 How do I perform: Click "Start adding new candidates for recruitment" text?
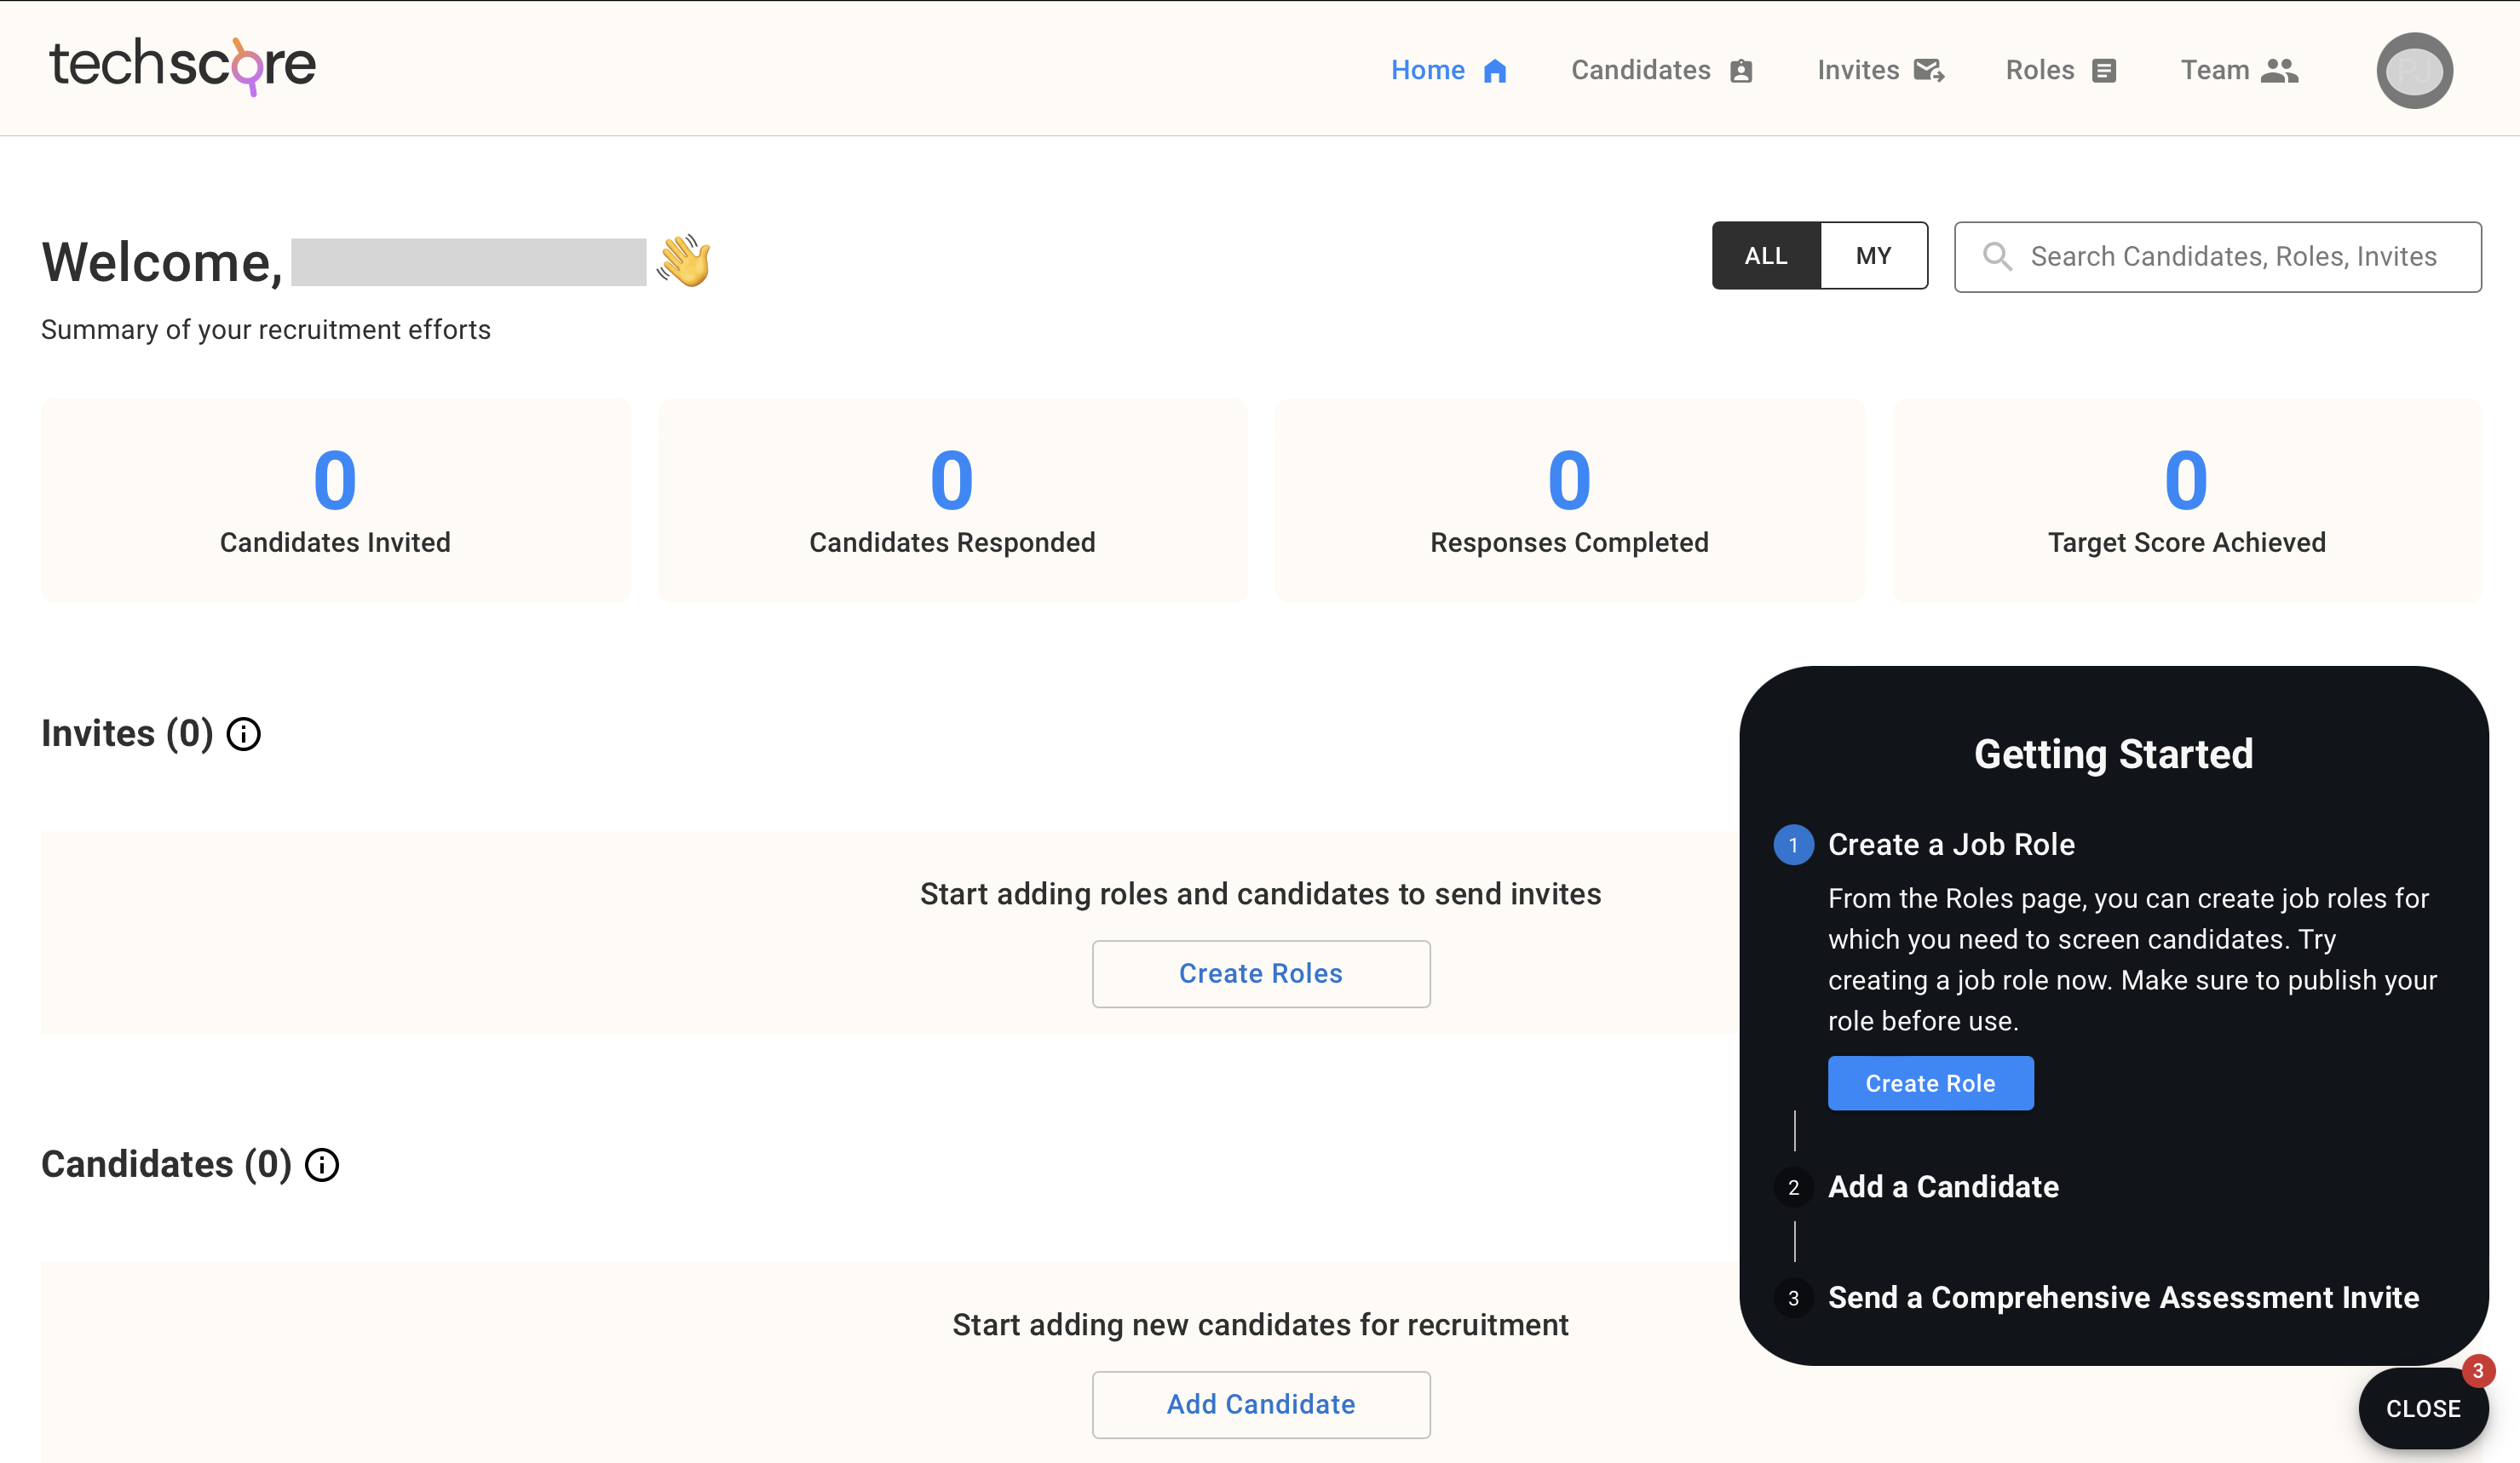tap(1260, 1325)
